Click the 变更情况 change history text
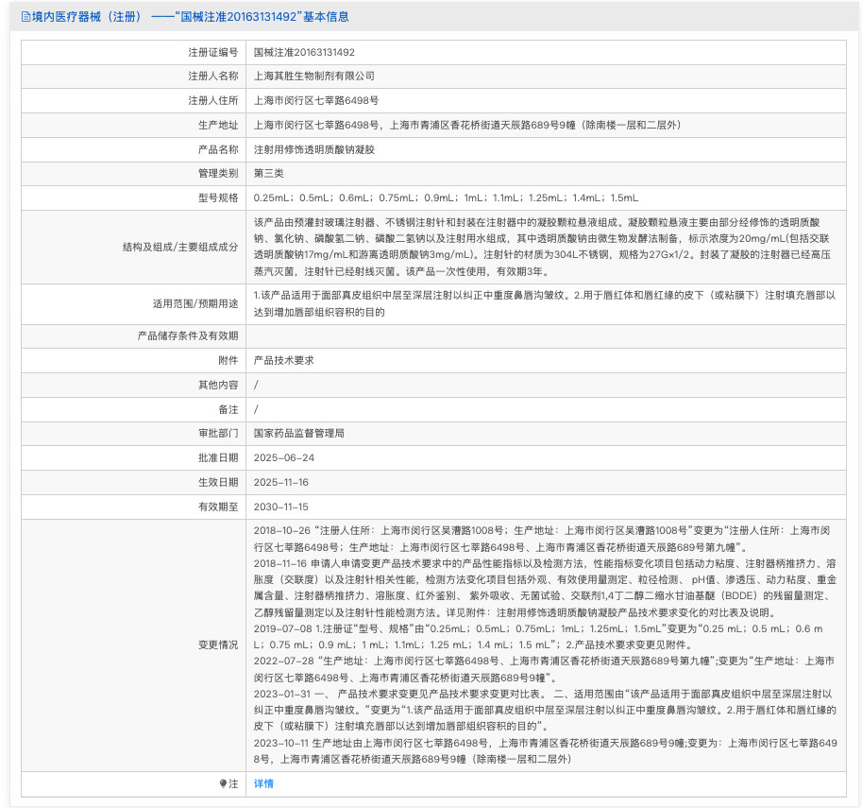862x808 pixels. click(545, 645)
